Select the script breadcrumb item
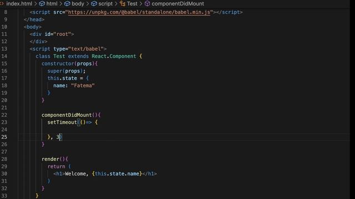Screen dimensions: 355x199 pyautogui.click(x=105, y=4)
